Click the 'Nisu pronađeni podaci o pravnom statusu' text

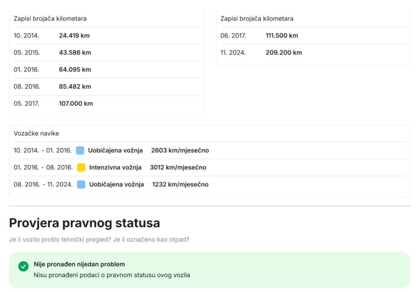(x=112, y=275)
